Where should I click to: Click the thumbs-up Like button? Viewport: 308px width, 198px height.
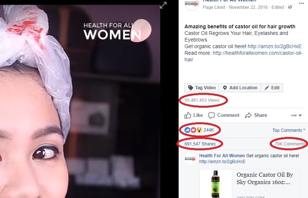pos(193,115)
